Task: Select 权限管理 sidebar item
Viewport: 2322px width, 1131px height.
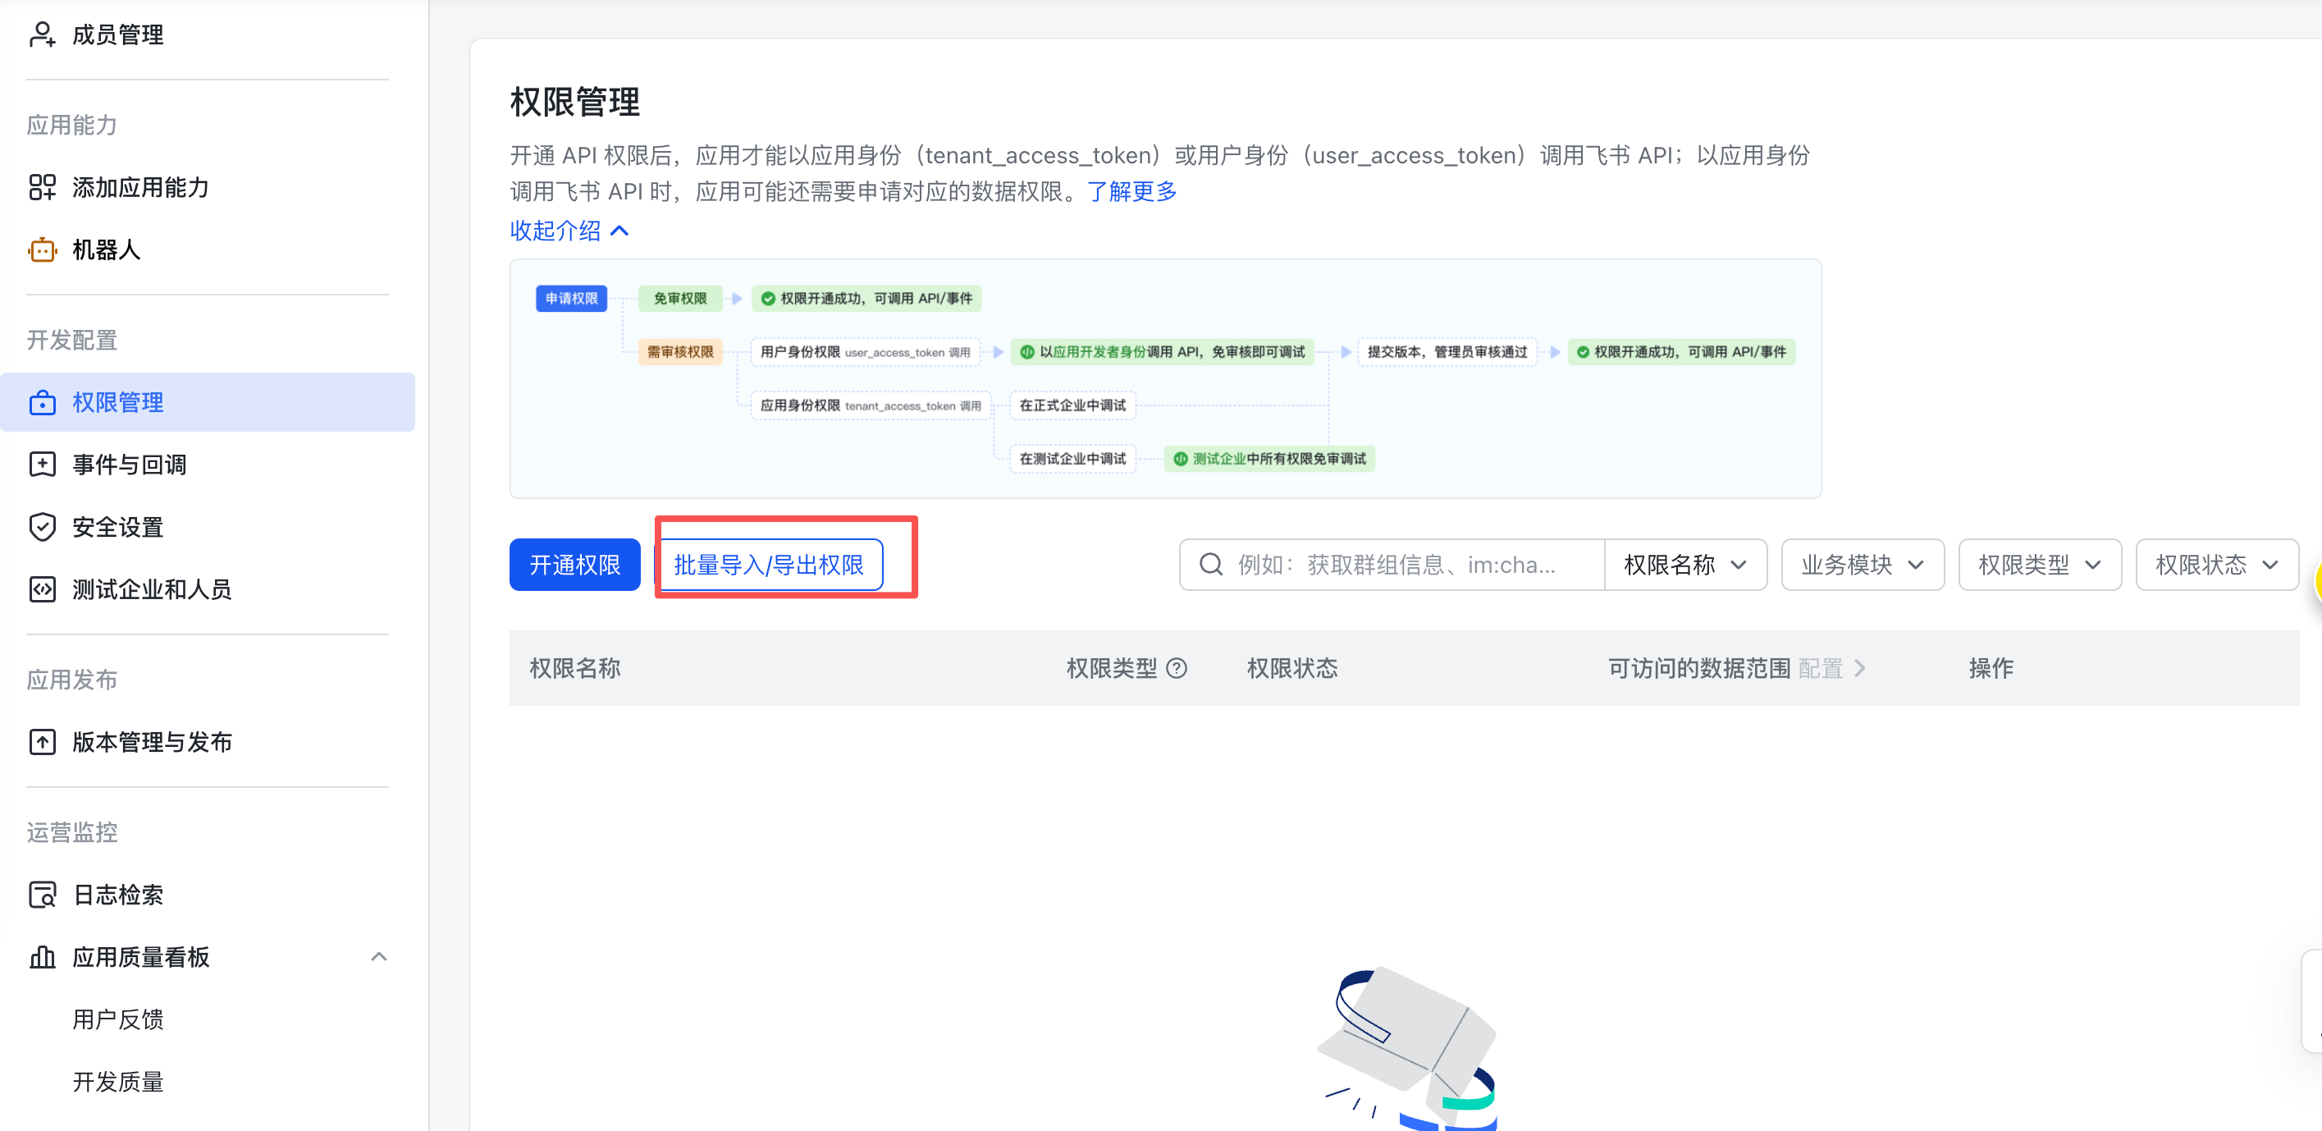Action: point(118,401)
